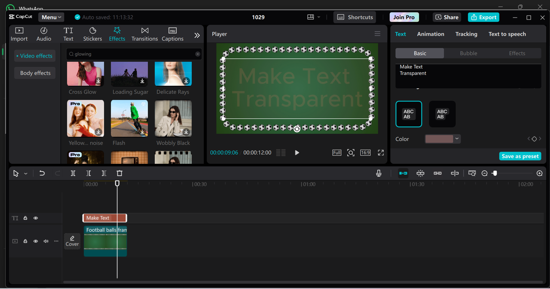Viewport: 550px width, 289px height.
Task: Expand more panels with double chevron
Action: click(x=197, y=35)
